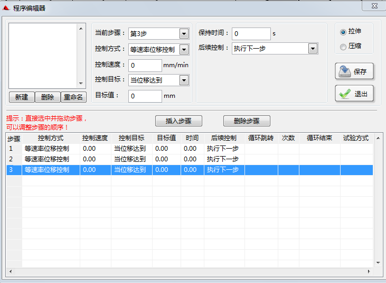Click 控制方式 column header
Viewport: 386px width, 283px height.
[x=51, y=138]
